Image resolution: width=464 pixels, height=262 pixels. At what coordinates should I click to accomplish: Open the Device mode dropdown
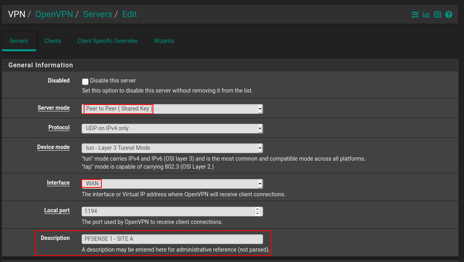click(x=172, y=148)
